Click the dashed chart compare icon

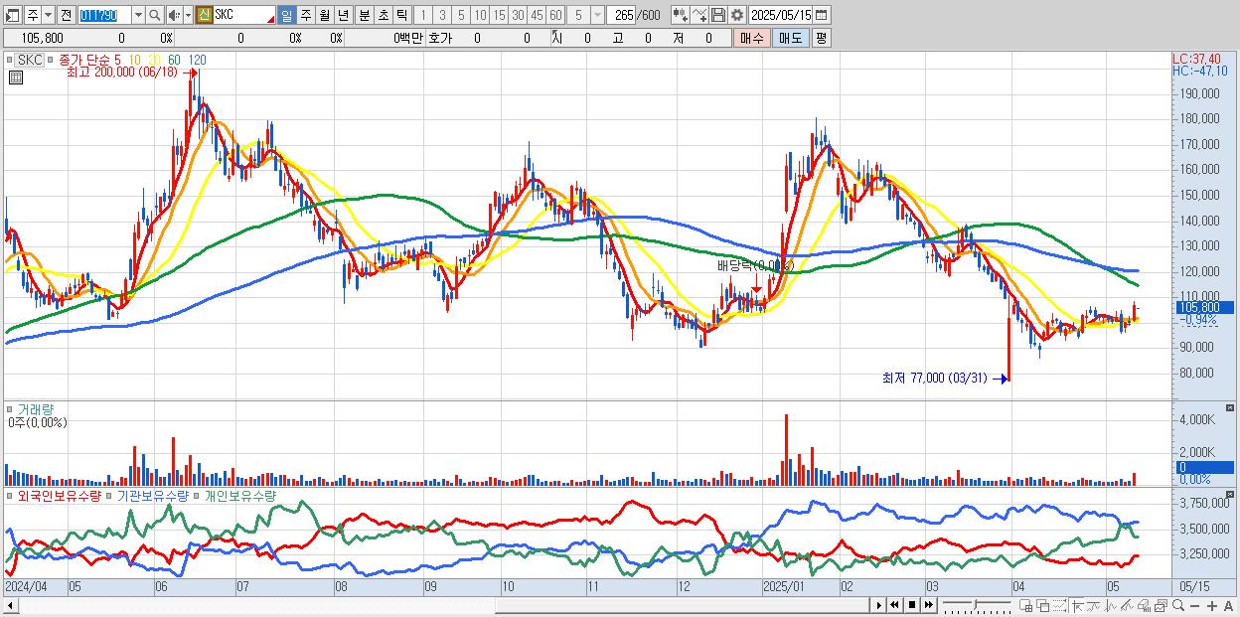(x=1059, y=605)
